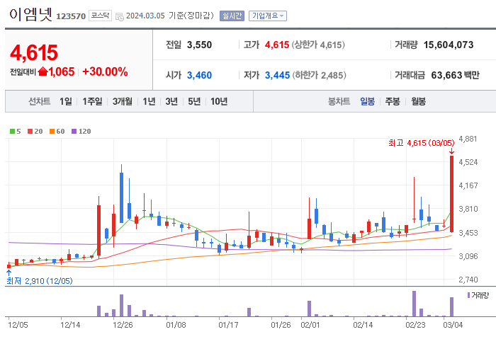Click the 12/26 date on the x-axis

123,325
